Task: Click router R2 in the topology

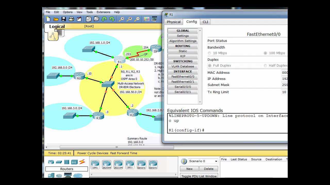Action: pos(133,113)
